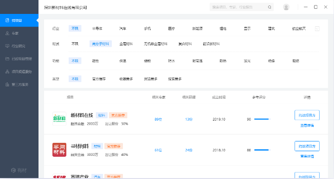The width and height of the screenshot is (334, 179).
Task: Choose the 浏览最多 type filter
Action: (151, 79)
